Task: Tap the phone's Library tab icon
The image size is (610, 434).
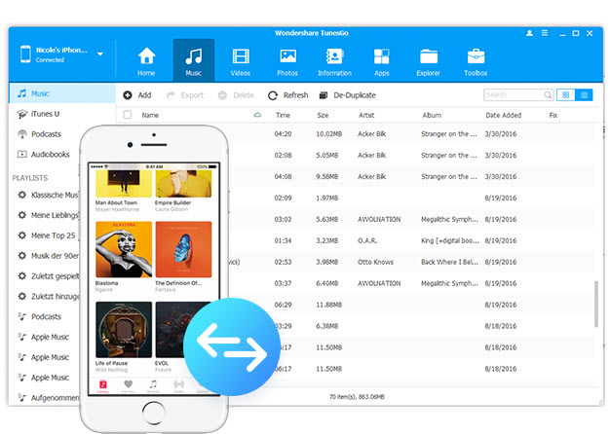Action: 103,384
